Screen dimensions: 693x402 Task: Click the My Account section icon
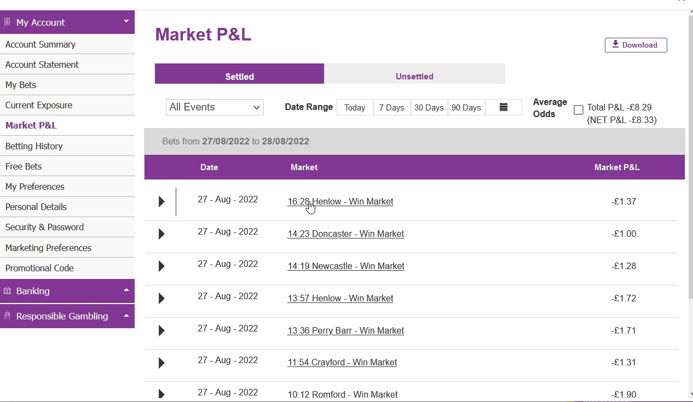tap(7, 22)
